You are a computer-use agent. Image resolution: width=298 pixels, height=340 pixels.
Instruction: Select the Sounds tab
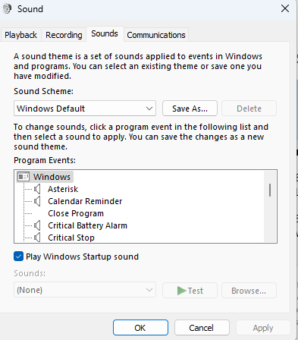click(105, 33)
